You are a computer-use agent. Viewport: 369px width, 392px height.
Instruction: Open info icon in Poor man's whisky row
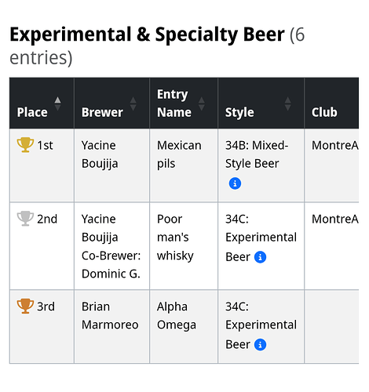click(260, 257)
